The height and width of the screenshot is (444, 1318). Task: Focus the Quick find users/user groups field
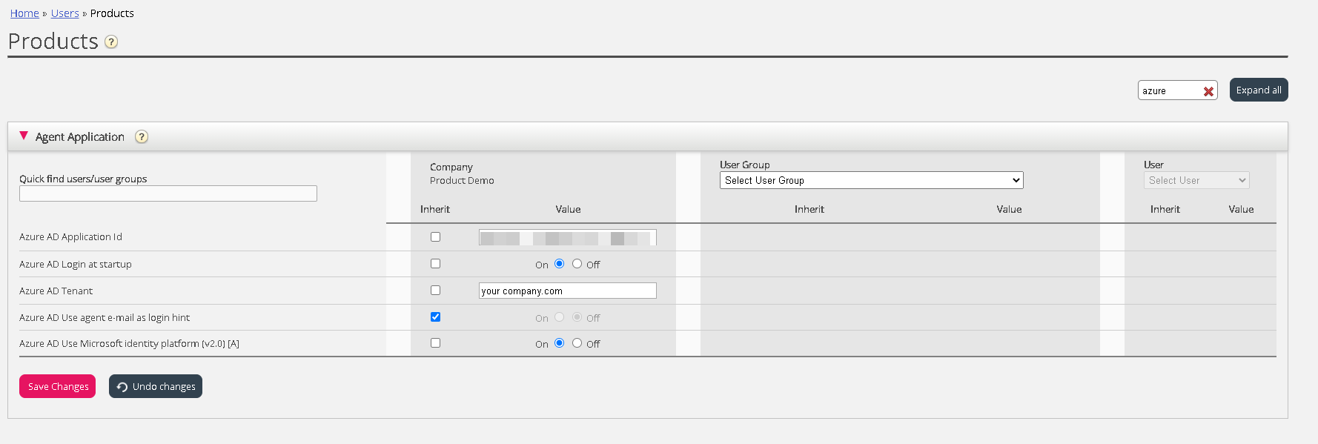click(x=168, y=193)
